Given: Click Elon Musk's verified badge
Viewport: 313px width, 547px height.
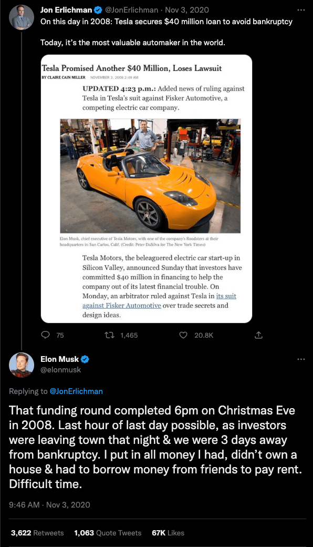Looking at the screenshot, I should 85,359.
